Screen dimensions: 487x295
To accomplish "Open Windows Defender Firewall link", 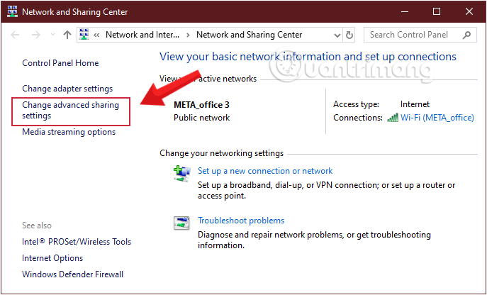I will coord(72,274).
